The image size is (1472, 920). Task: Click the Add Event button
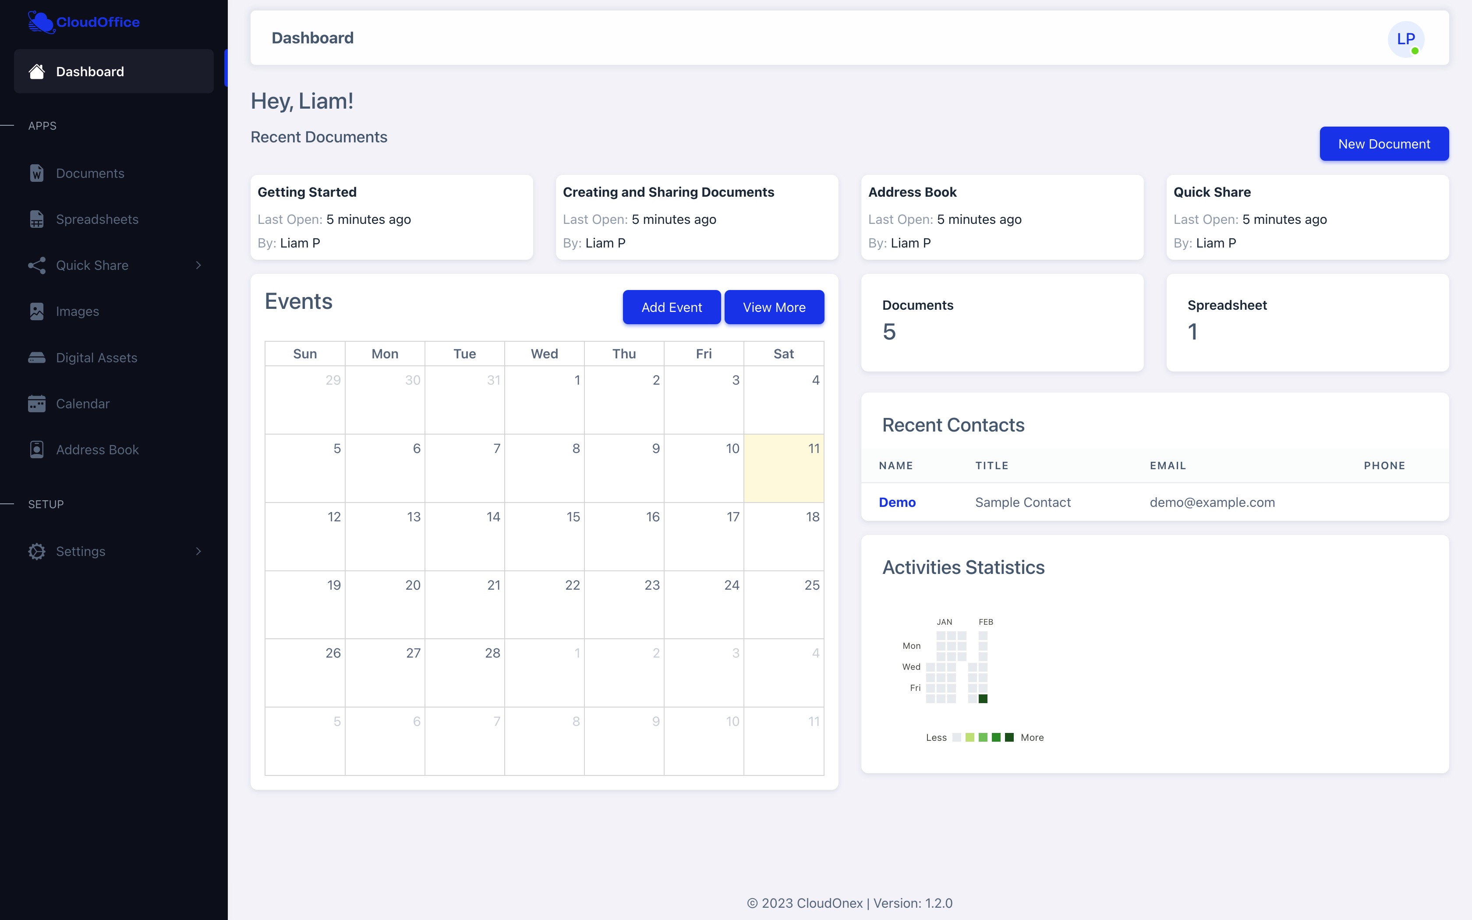pyautogui.click(x=671, y=307)
